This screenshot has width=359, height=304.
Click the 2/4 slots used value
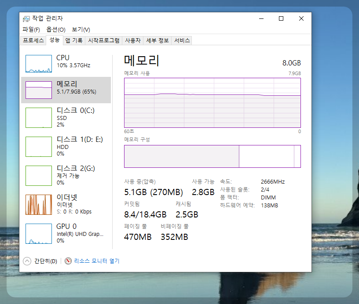point(265,189)
